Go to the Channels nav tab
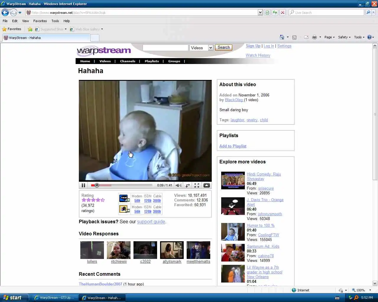This screenshot has width=378, height=302. tap(128, 61)
